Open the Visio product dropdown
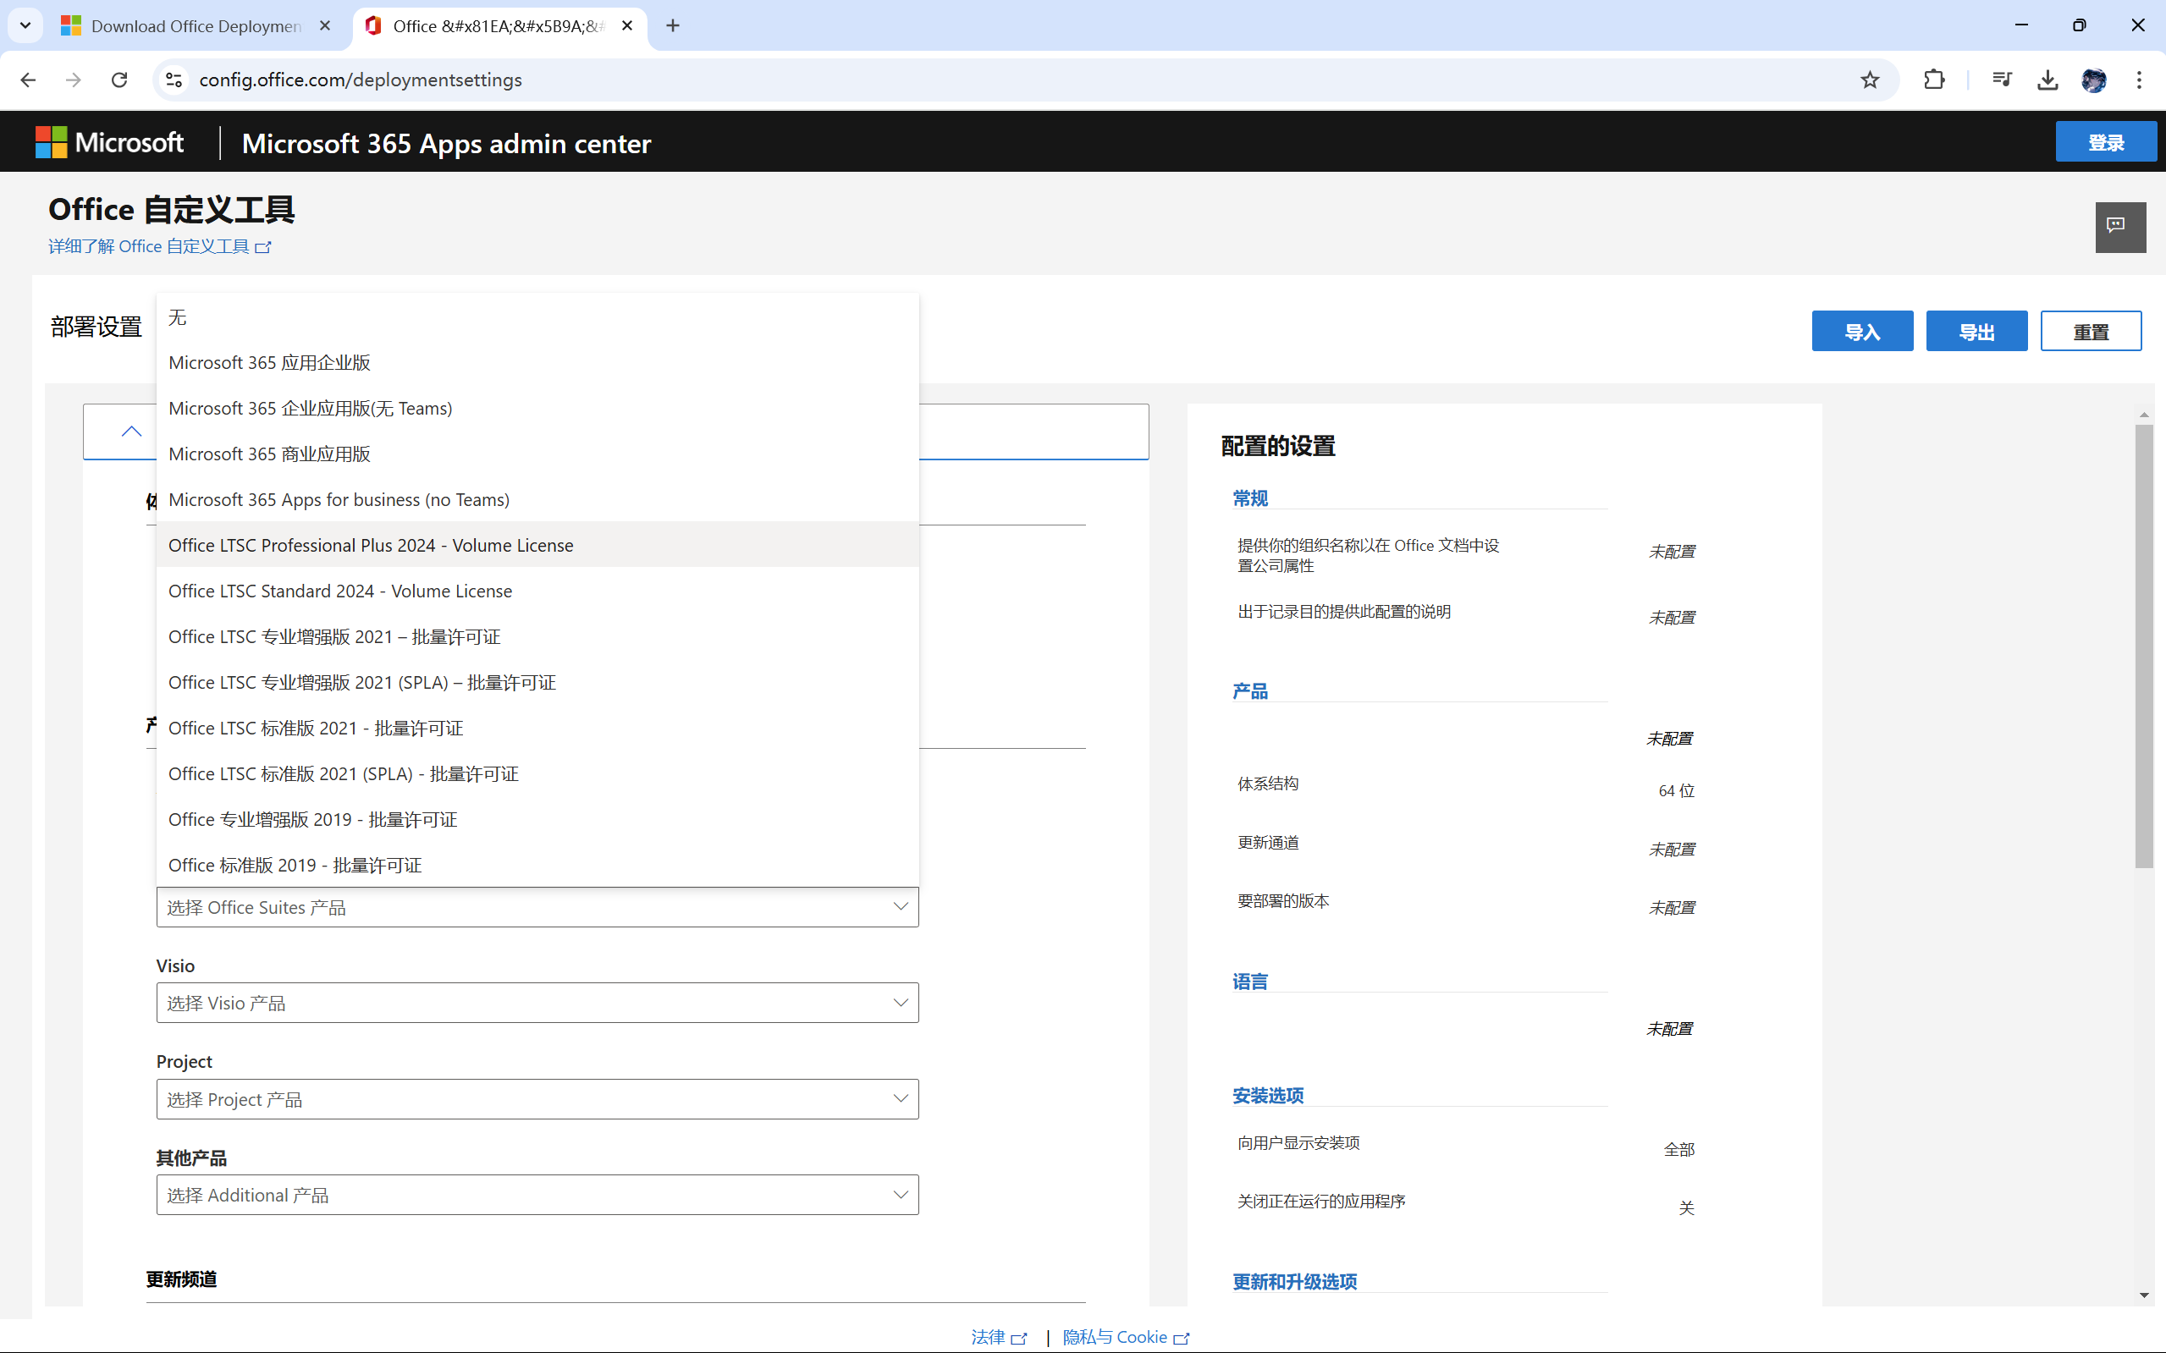This screenshot has height=1353, width=2166. (x=537, y=1004)
